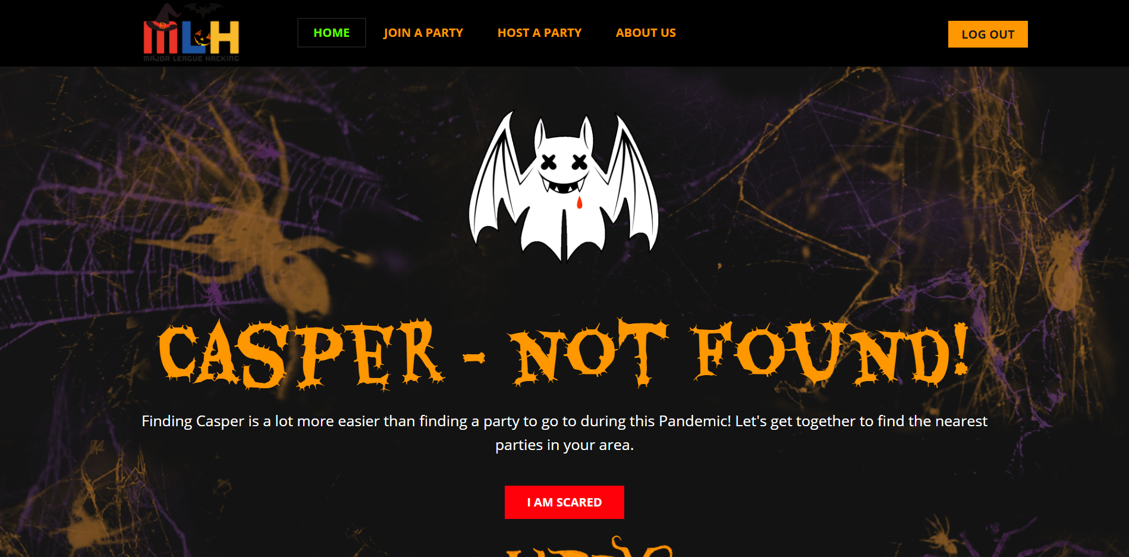1129x557 pixels.
Task: Click the bat's red blood drop
Action: click(580, 203)
